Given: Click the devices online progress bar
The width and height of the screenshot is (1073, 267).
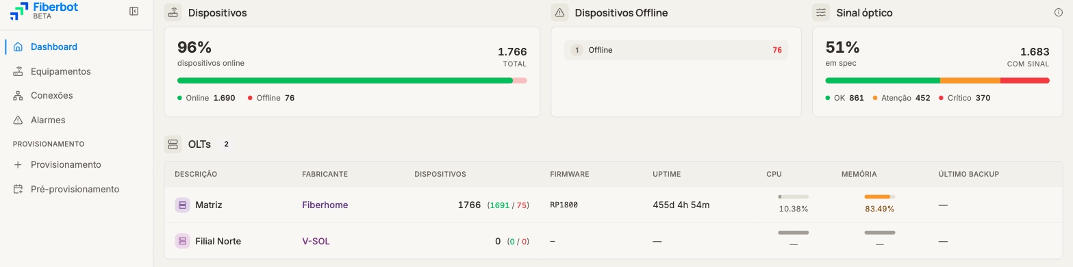Looking at the screenshot, I should click(x=352, y=81).
